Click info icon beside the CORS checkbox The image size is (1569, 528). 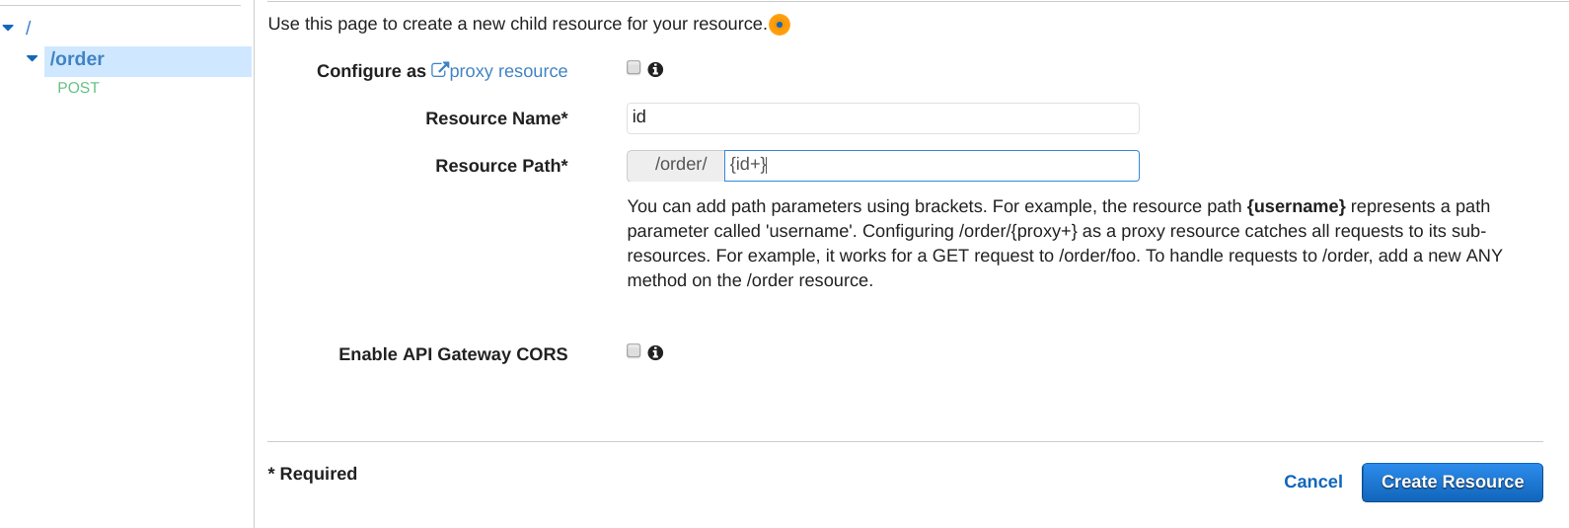[x=655, y=352]
